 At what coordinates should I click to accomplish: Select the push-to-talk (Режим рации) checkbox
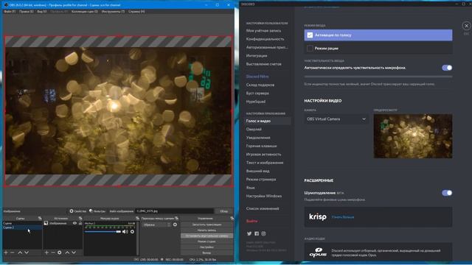(x=310, y=48)
